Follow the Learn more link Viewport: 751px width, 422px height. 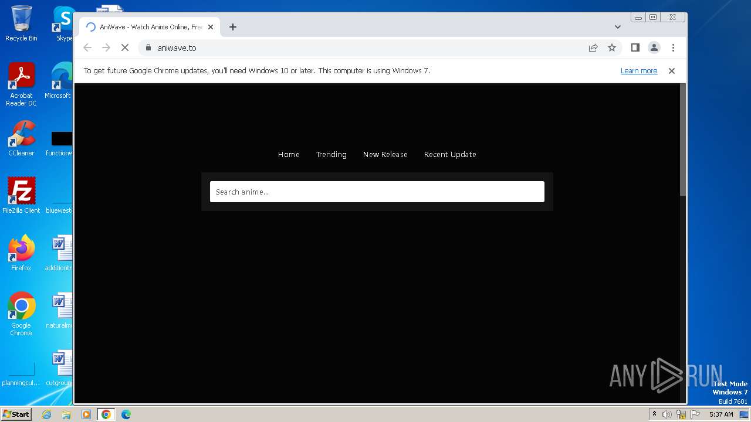pyautogui.click(x=639, y=71)
